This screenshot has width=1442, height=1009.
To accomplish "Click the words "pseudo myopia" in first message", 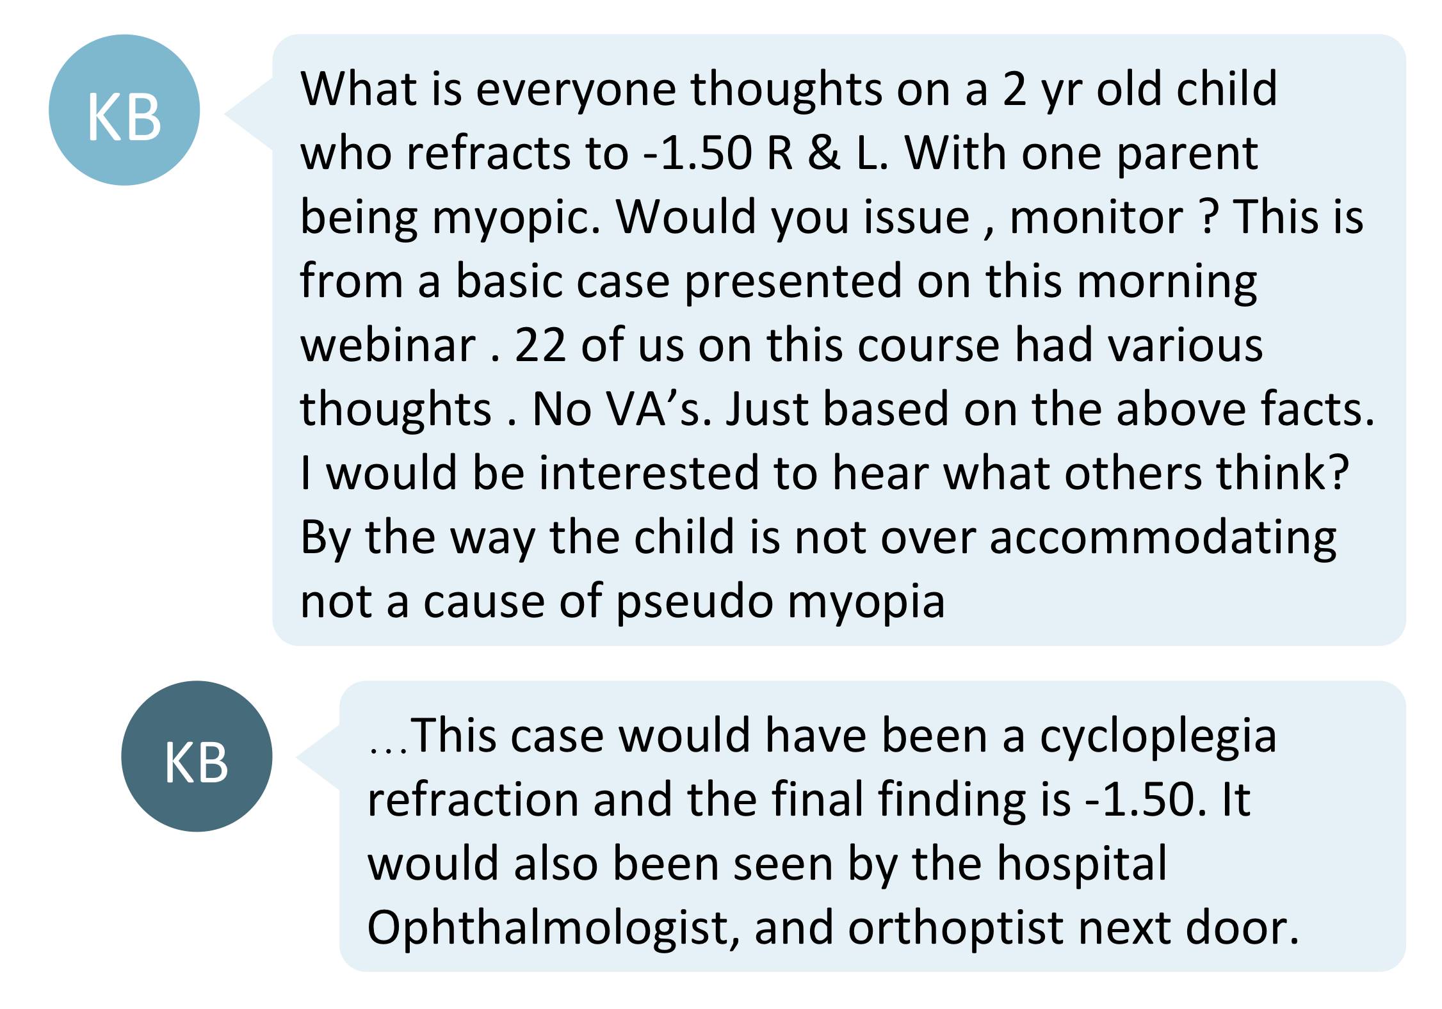I will [781, 603].
